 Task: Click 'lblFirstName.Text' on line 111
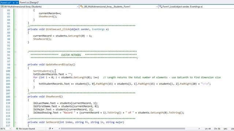point(45,106)
